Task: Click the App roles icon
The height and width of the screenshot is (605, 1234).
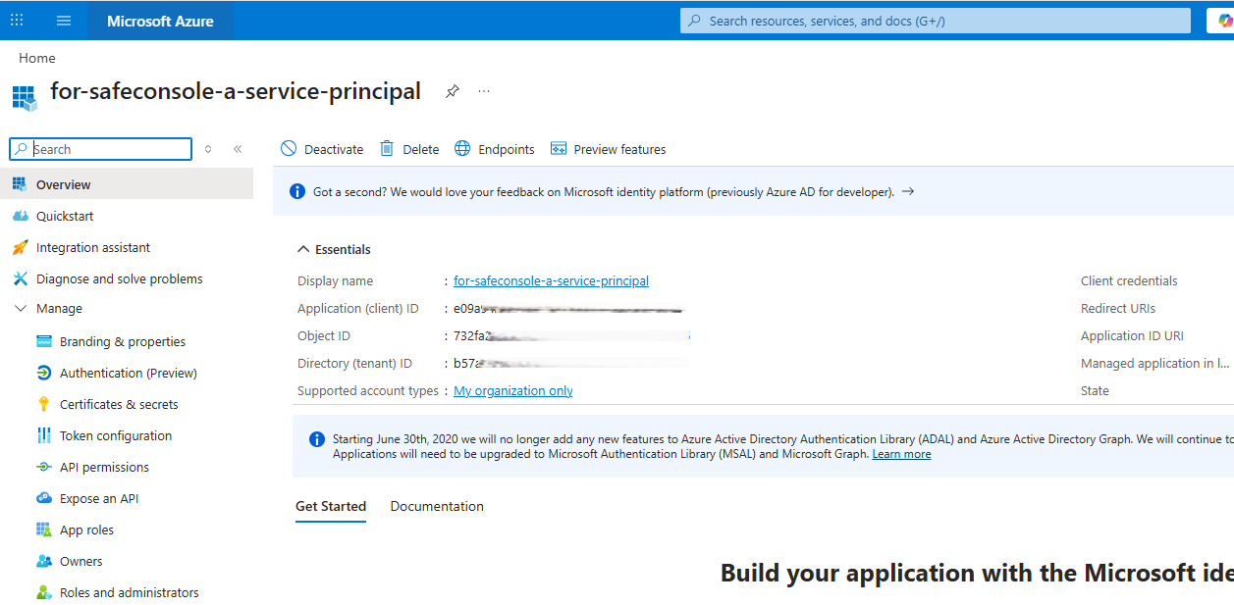Action: 43,529
